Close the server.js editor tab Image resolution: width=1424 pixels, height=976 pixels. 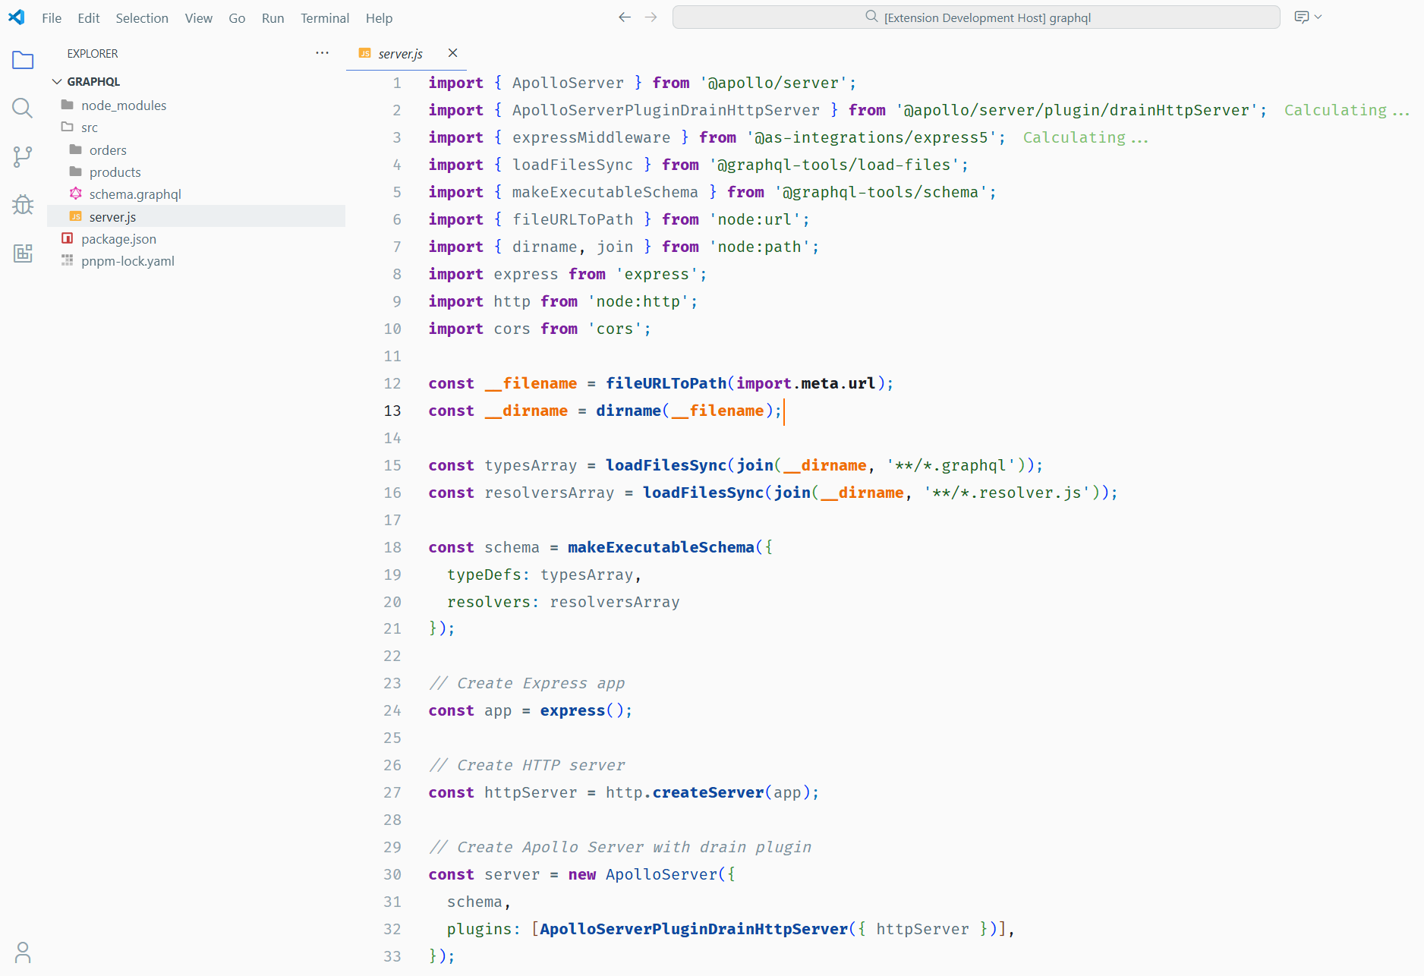[x=452, y=53]
